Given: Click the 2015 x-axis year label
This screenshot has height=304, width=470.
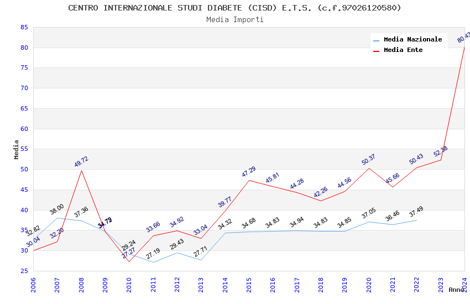Looking at the screenshot, I should click(249, 285).
